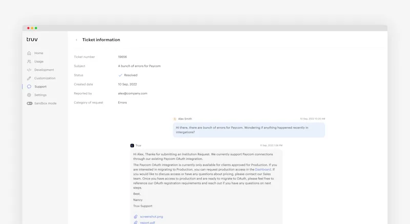Click the Truv sender avatar icon

[x=132, y=146]
